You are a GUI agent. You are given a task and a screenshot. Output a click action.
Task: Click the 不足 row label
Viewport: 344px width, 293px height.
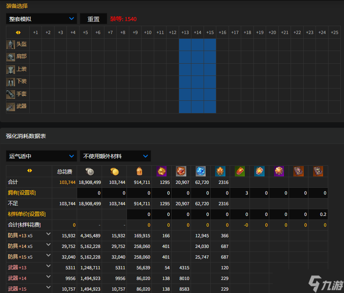[x=13, y=203]
